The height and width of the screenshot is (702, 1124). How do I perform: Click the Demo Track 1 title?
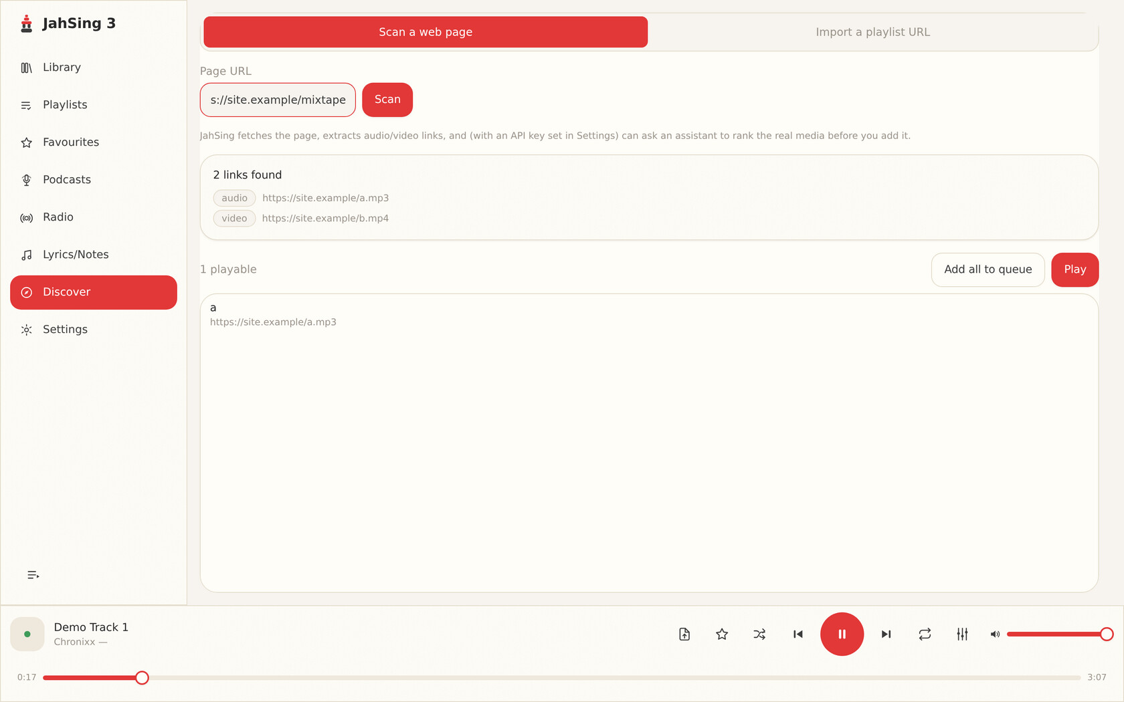(x=91, y=627)
